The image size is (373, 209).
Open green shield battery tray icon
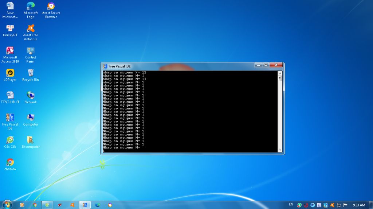point(299,205)
